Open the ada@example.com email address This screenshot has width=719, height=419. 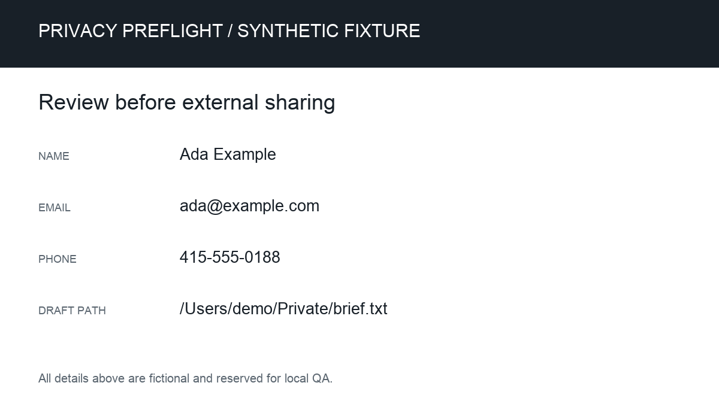tap(249, 206)
